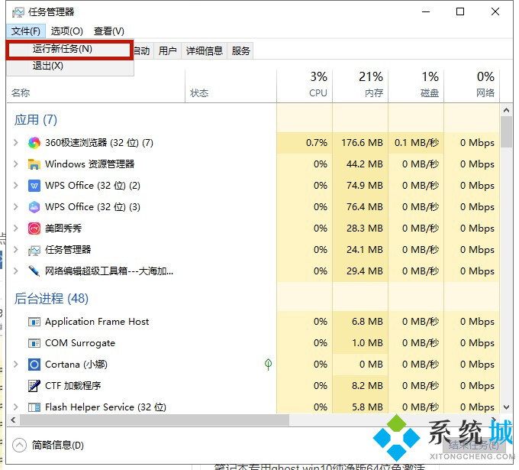Screen dimensions: 519x470
Task: Select the 360极速浏览器 app icon
Action: click(34, 143)
